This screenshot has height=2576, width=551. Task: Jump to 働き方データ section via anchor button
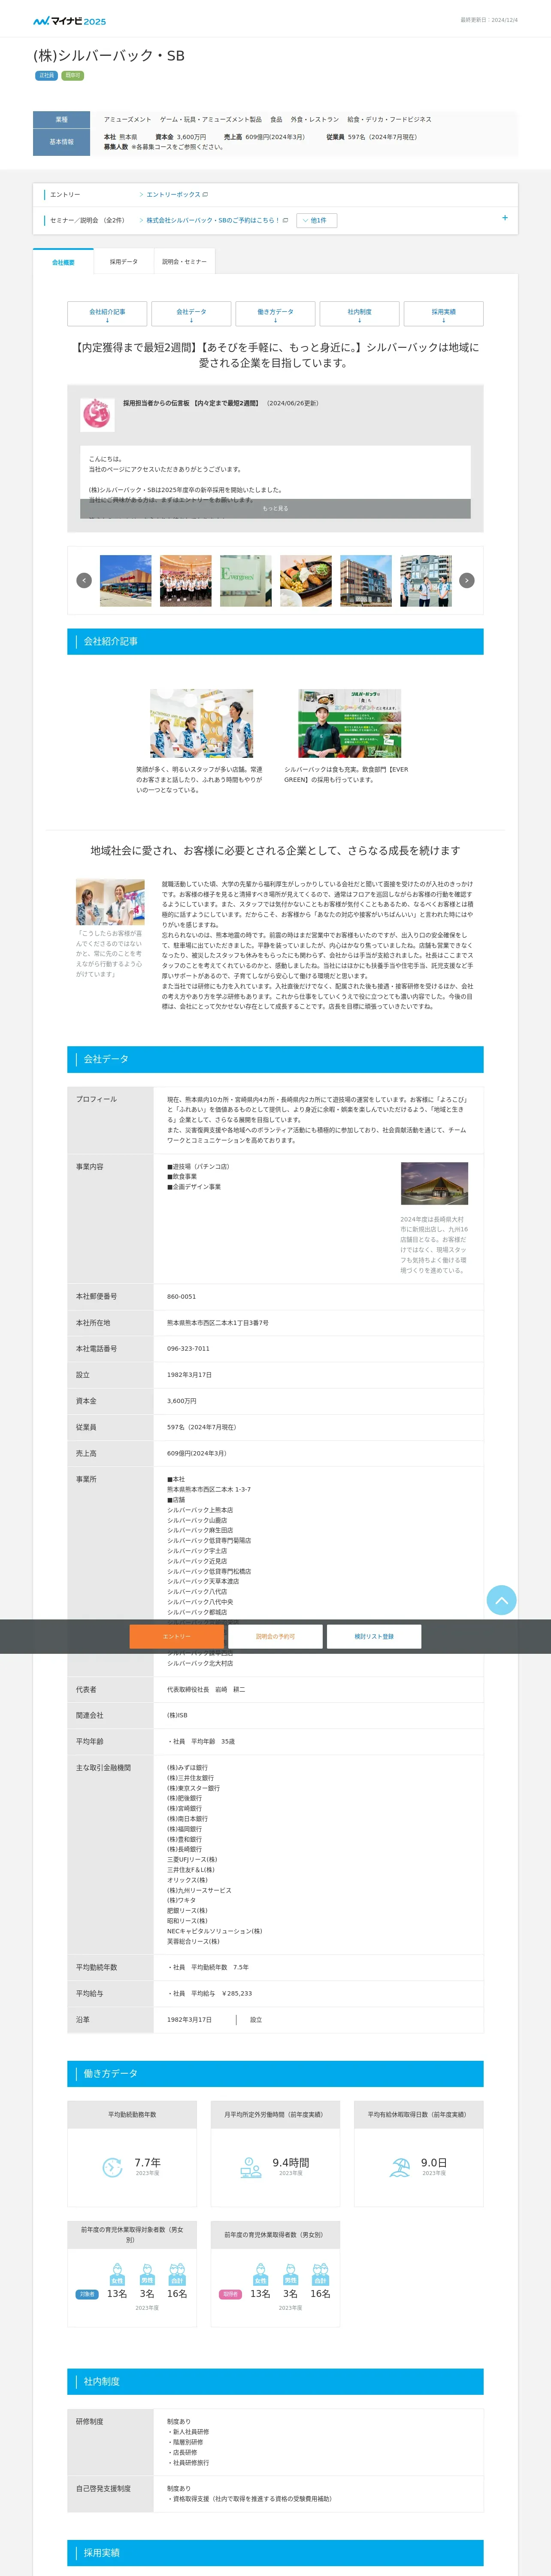[x=275, y=314]
